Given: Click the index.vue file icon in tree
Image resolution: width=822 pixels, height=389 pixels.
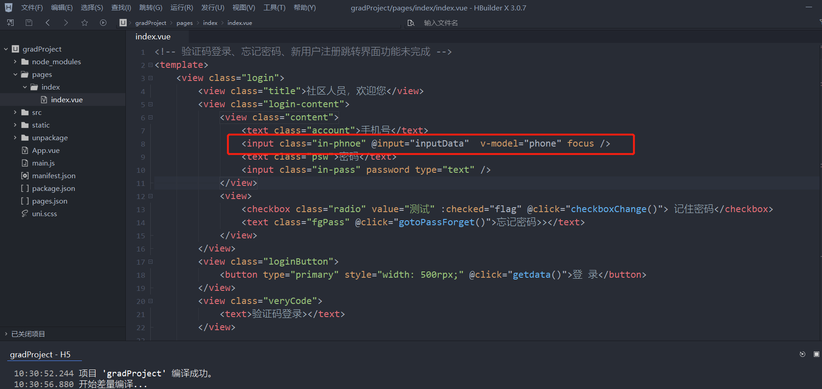Looking at the screenshot, I should pos(44,100).
